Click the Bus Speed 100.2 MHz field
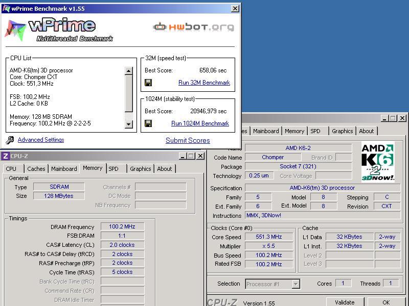 (x=269, y=255)
